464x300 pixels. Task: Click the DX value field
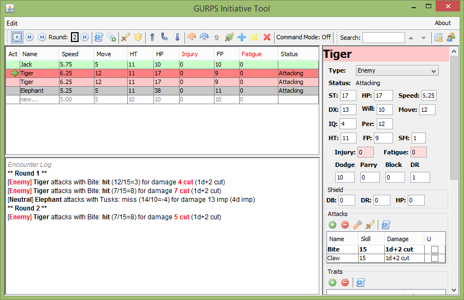point(348,110)
